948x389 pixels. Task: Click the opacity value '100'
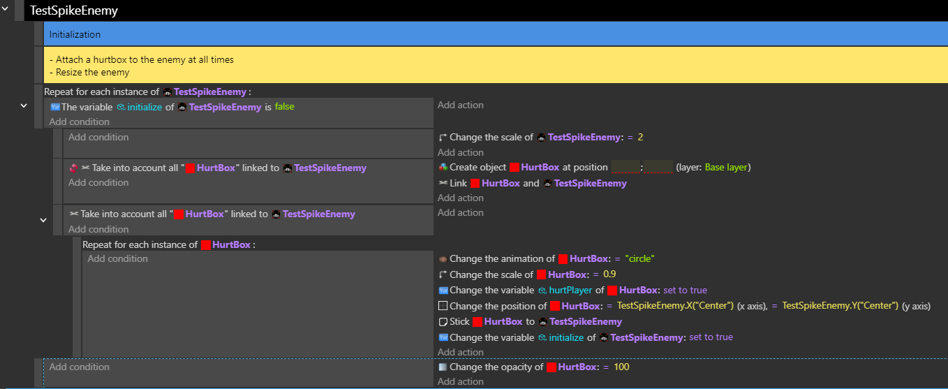(621, 367)
